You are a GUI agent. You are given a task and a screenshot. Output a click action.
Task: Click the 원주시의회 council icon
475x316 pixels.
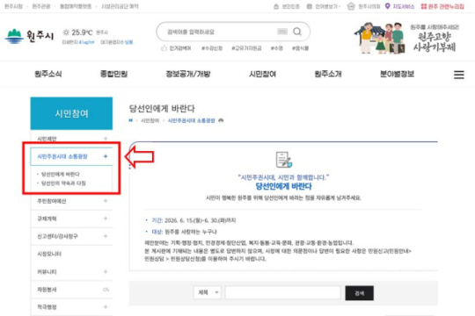(x=351, y=6)
